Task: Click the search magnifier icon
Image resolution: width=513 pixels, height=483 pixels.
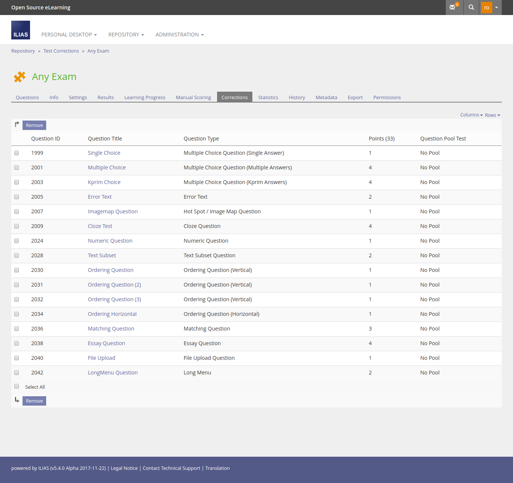Action: point(471,8)
